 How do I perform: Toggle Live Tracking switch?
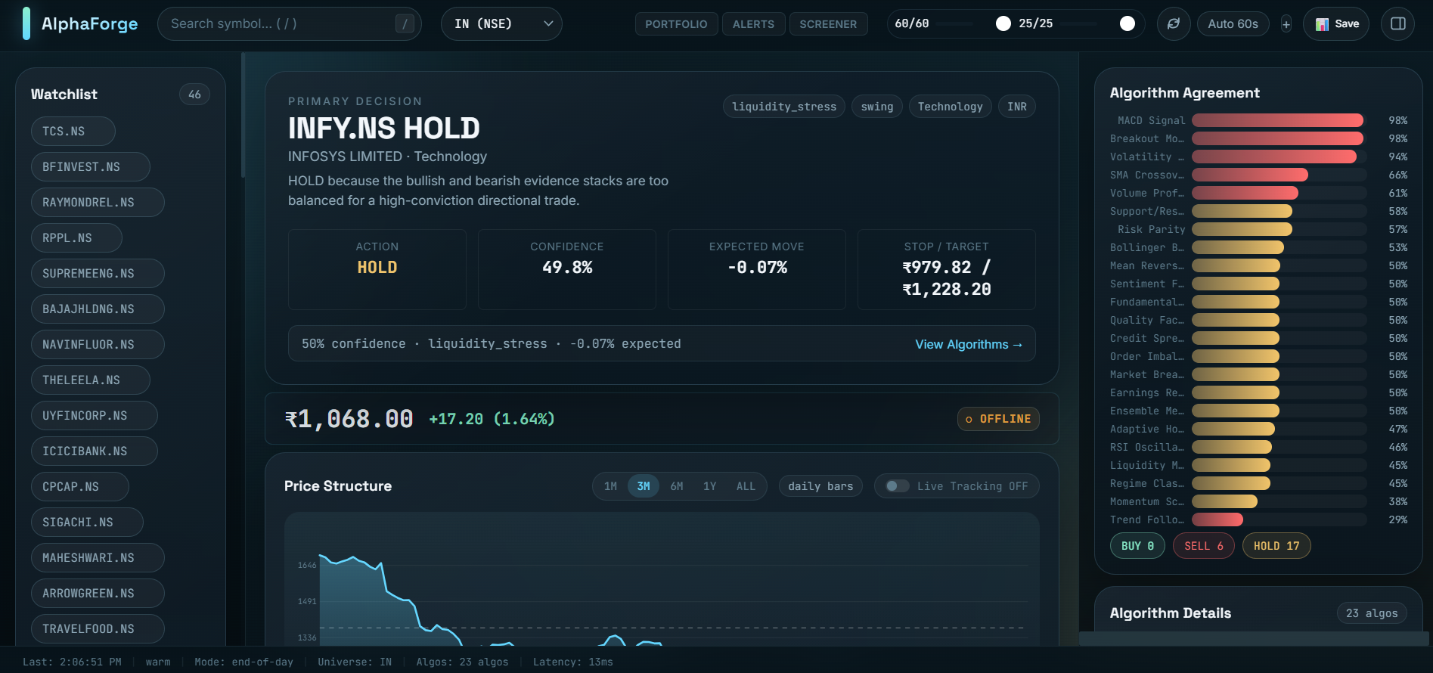(898, 486)
